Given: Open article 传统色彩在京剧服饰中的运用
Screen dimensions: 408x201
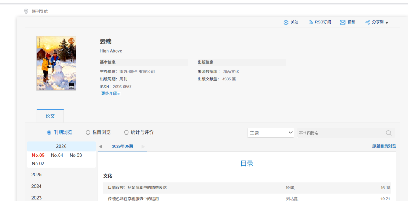Looking at the screenshot, I should point(133,199).
